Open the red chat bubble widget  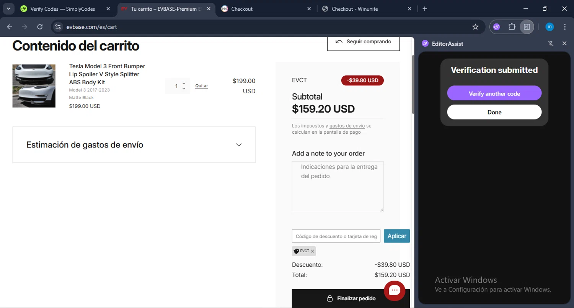394,291
